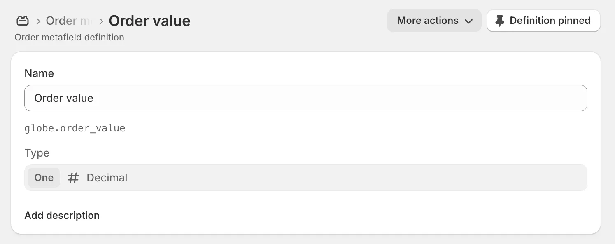This screenshot has height=244, width=615.
Task: Click the chevron before Order value heading
Action: coord(101,21)
